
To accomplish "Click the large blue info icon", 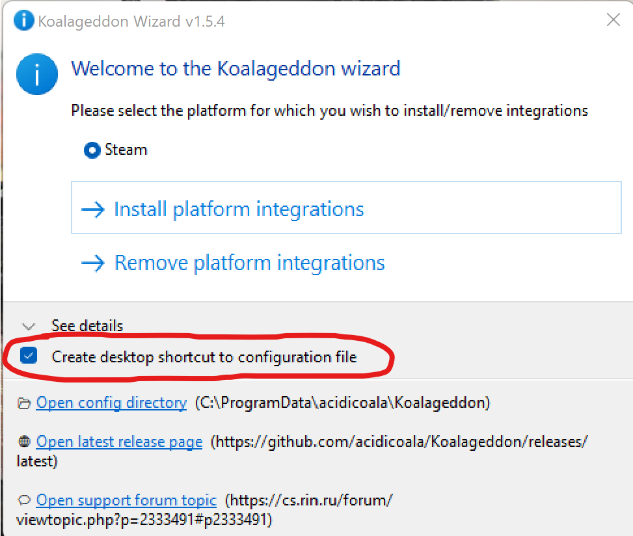I will (x=37, y=75).
